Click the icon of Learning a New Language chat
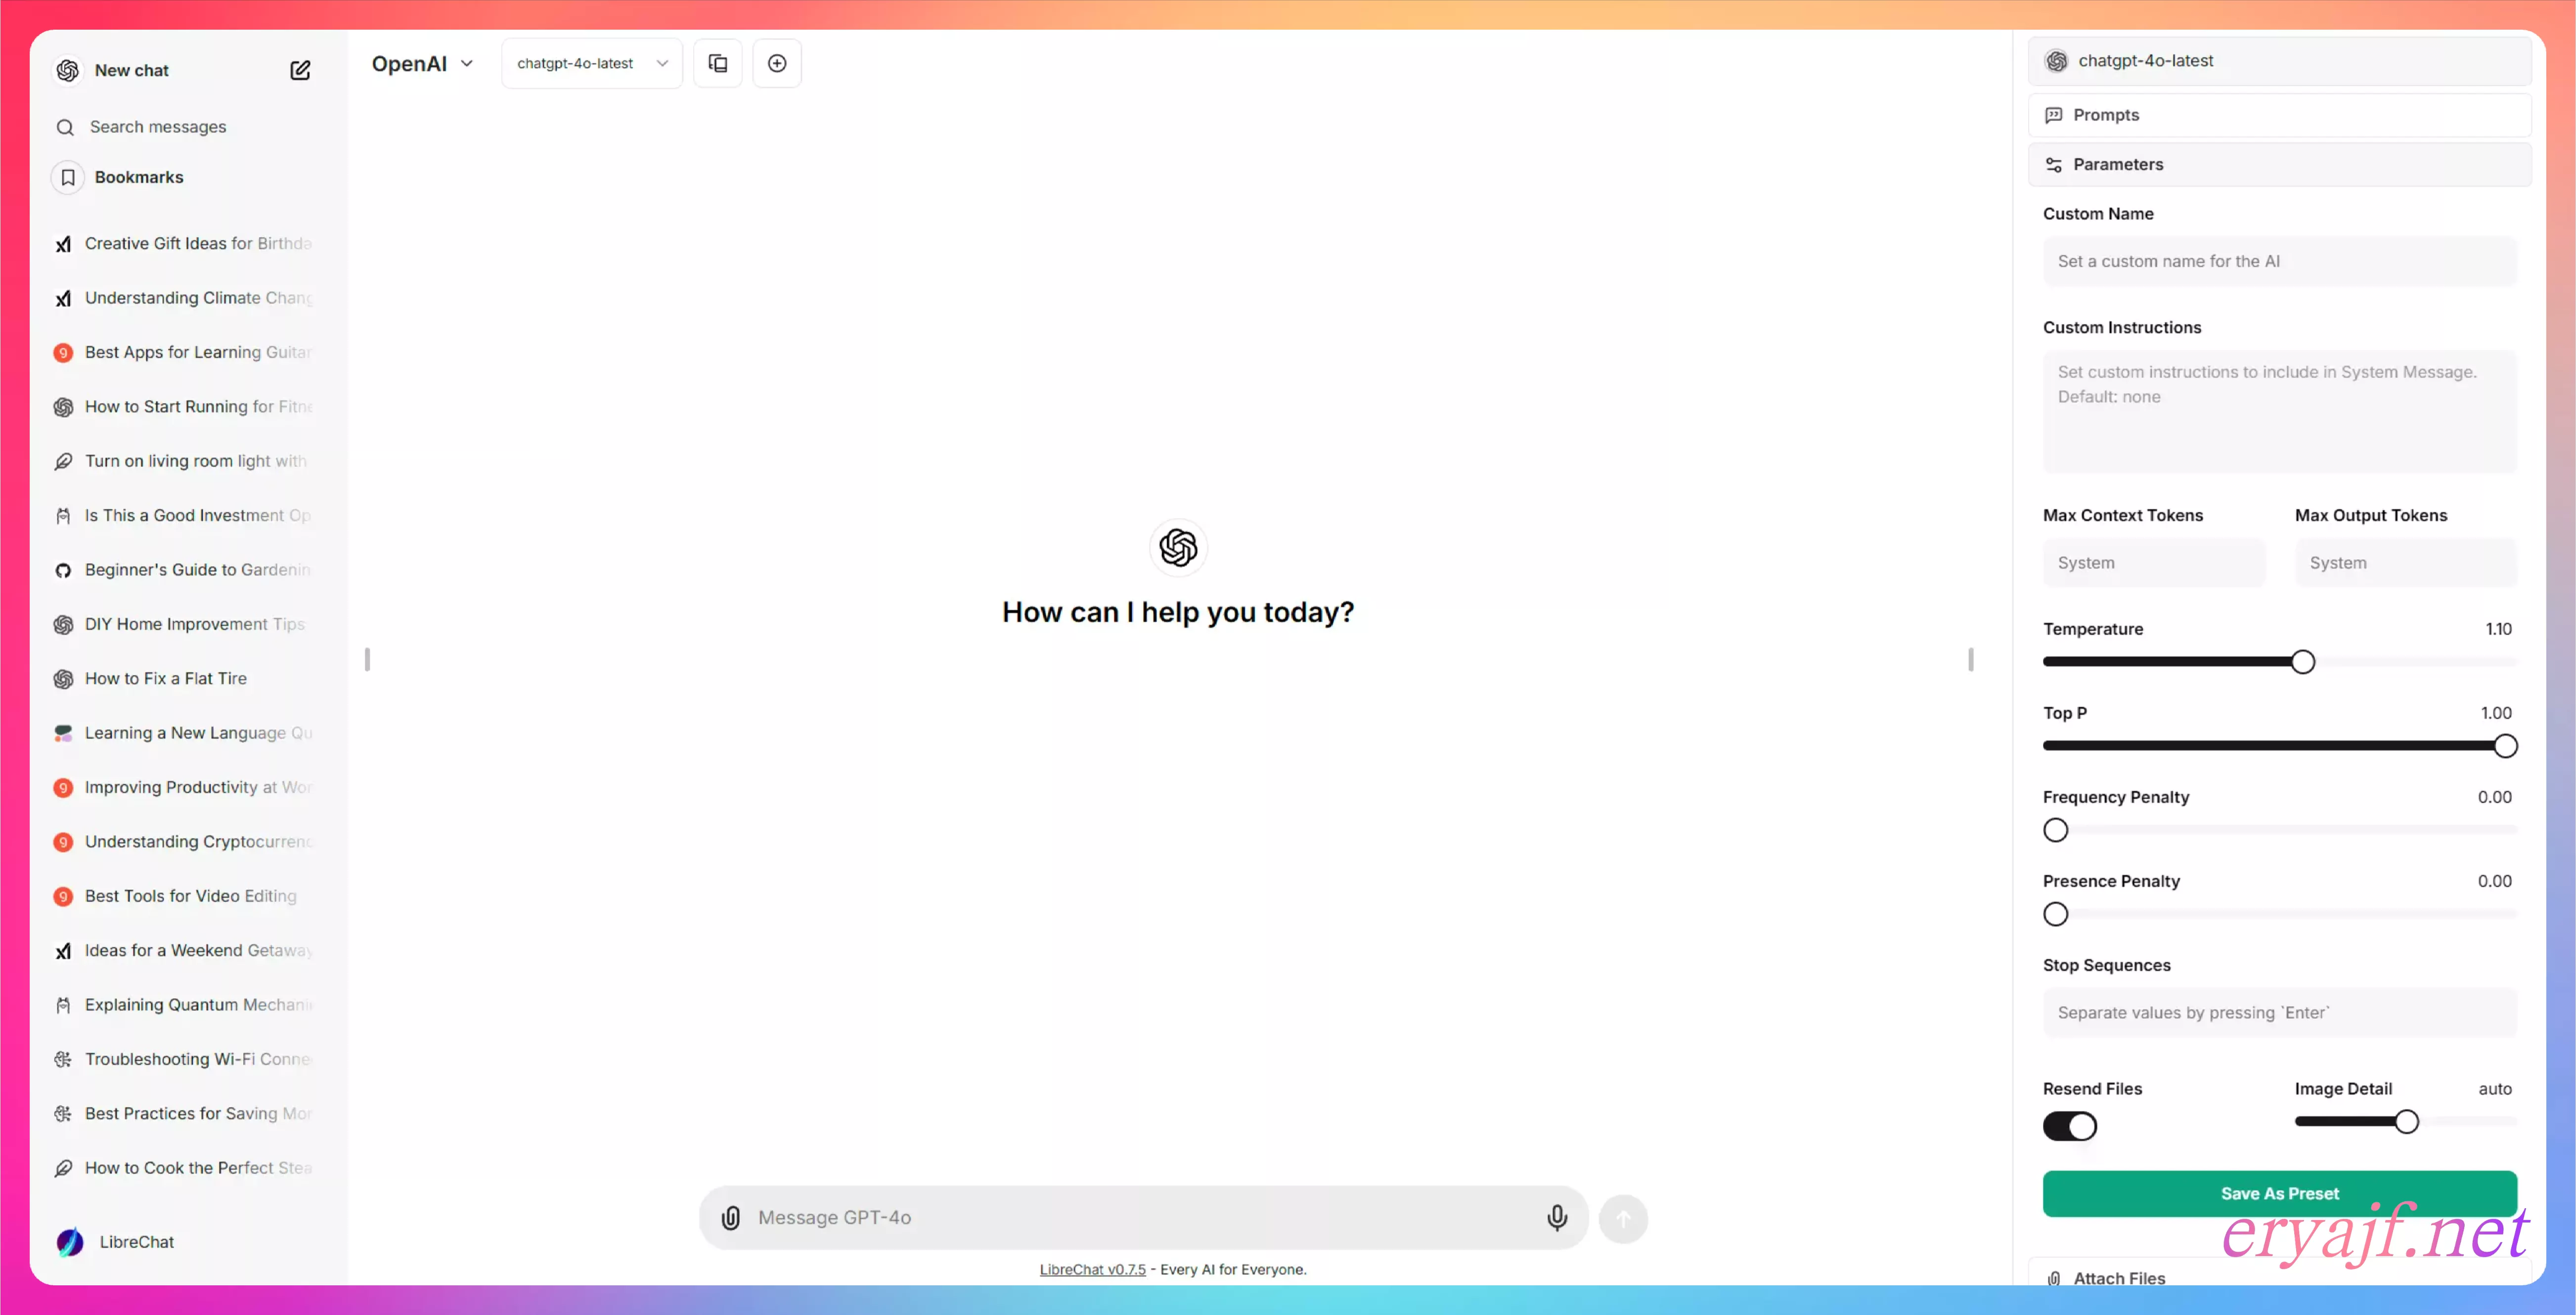 click(x=63, y=733)
